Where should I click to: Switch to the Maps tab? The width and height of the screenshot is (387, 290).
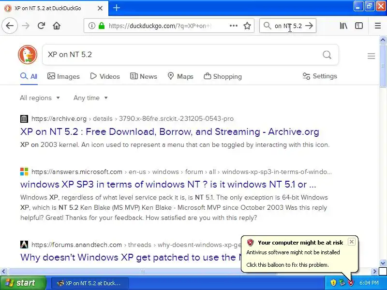[x=180, y=76]
